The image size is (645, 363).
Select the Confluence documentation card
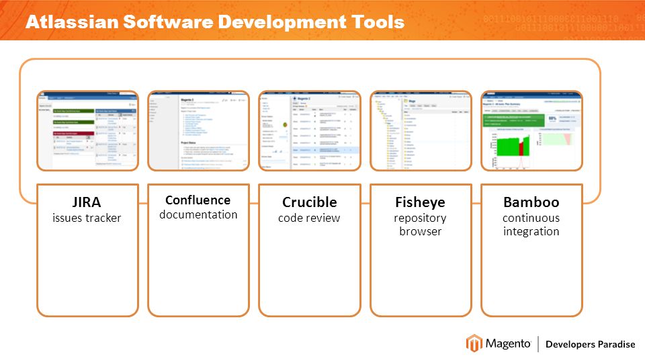pos(199,250)
